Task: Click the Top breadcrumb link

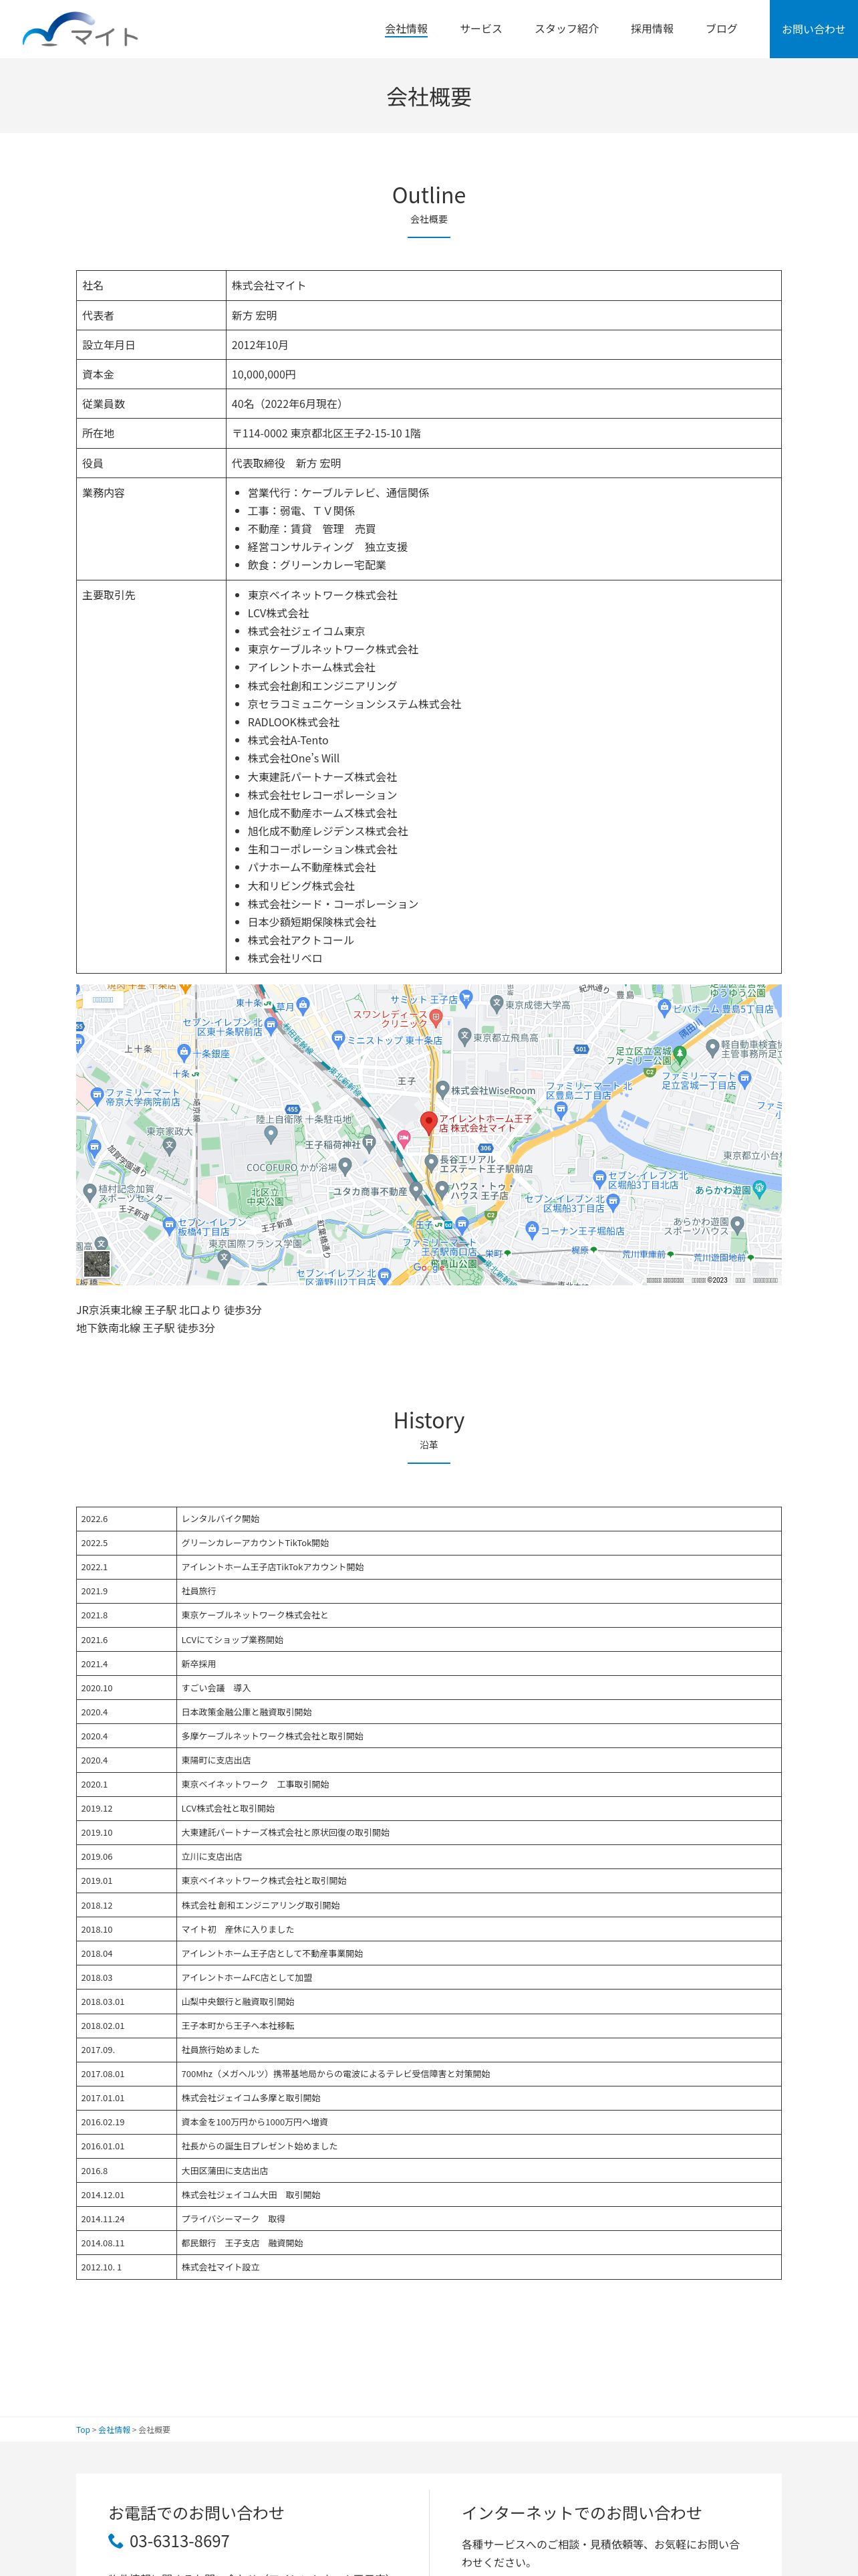Action: [83, 2429]
